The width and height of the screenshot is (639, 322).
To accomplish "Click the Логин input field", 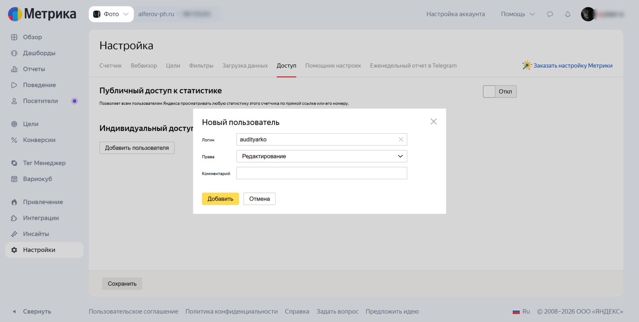I will pyautogui.click(x=322, y=139).
